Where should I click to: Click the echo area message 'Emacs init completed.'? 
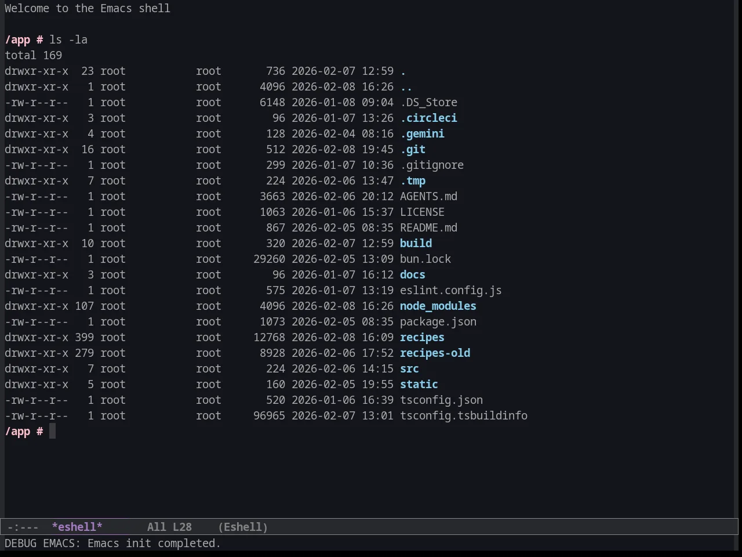[x=154, y=543]
